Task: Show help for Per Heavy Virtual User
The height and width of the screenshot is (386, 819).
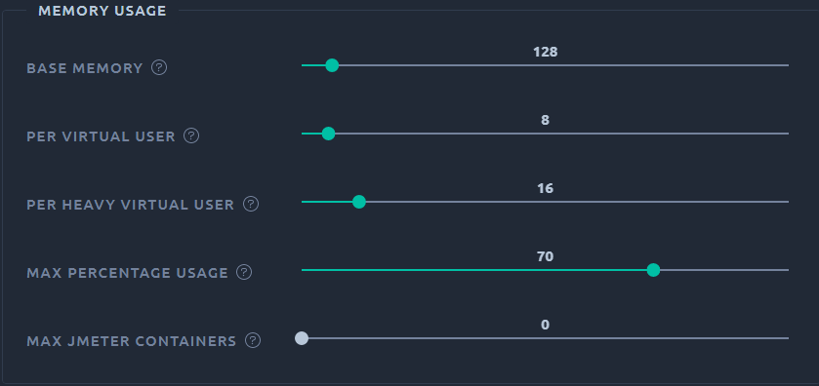Action: (x=251, y=204)
